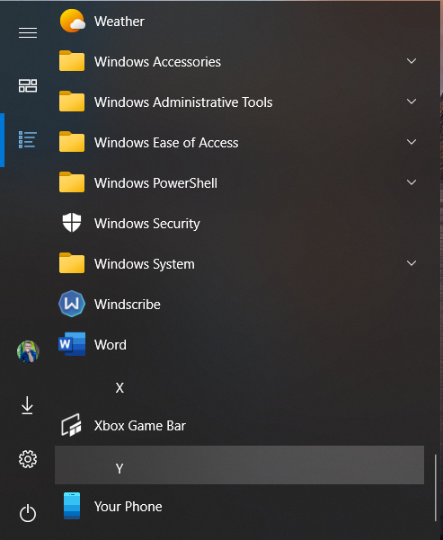The height and width of the screenshot is (540, 443).
Task: Launch Windscribe from its hexagon icon
Action: [72, 304]
